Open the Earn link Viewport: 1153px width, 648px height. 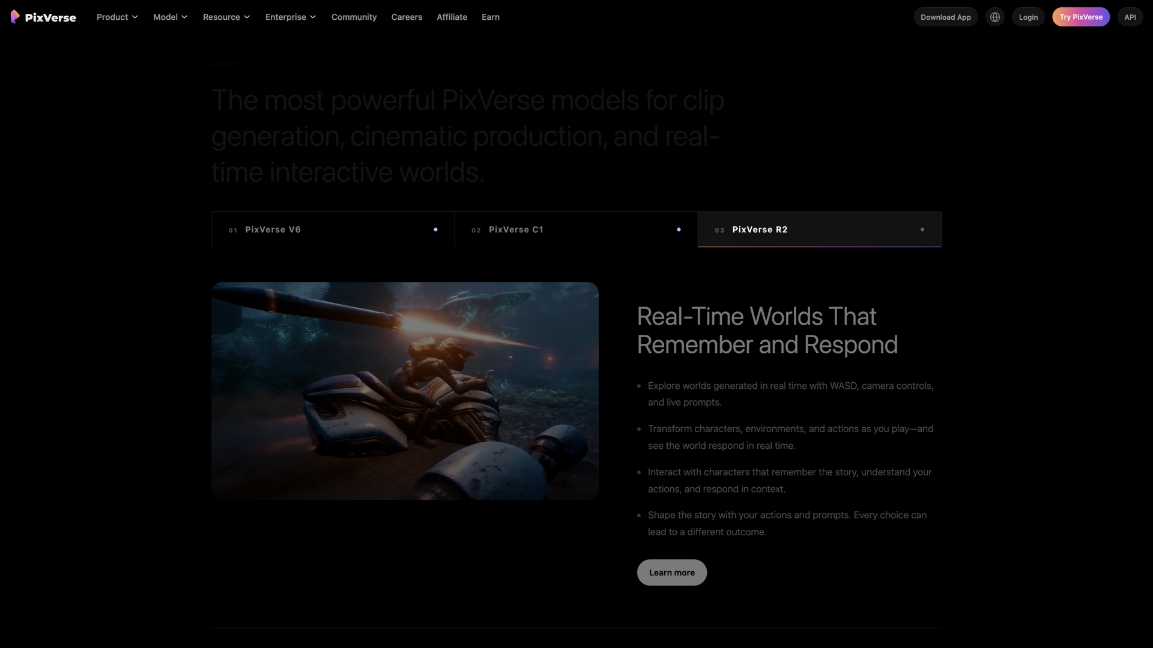click(x=491, y=17)
